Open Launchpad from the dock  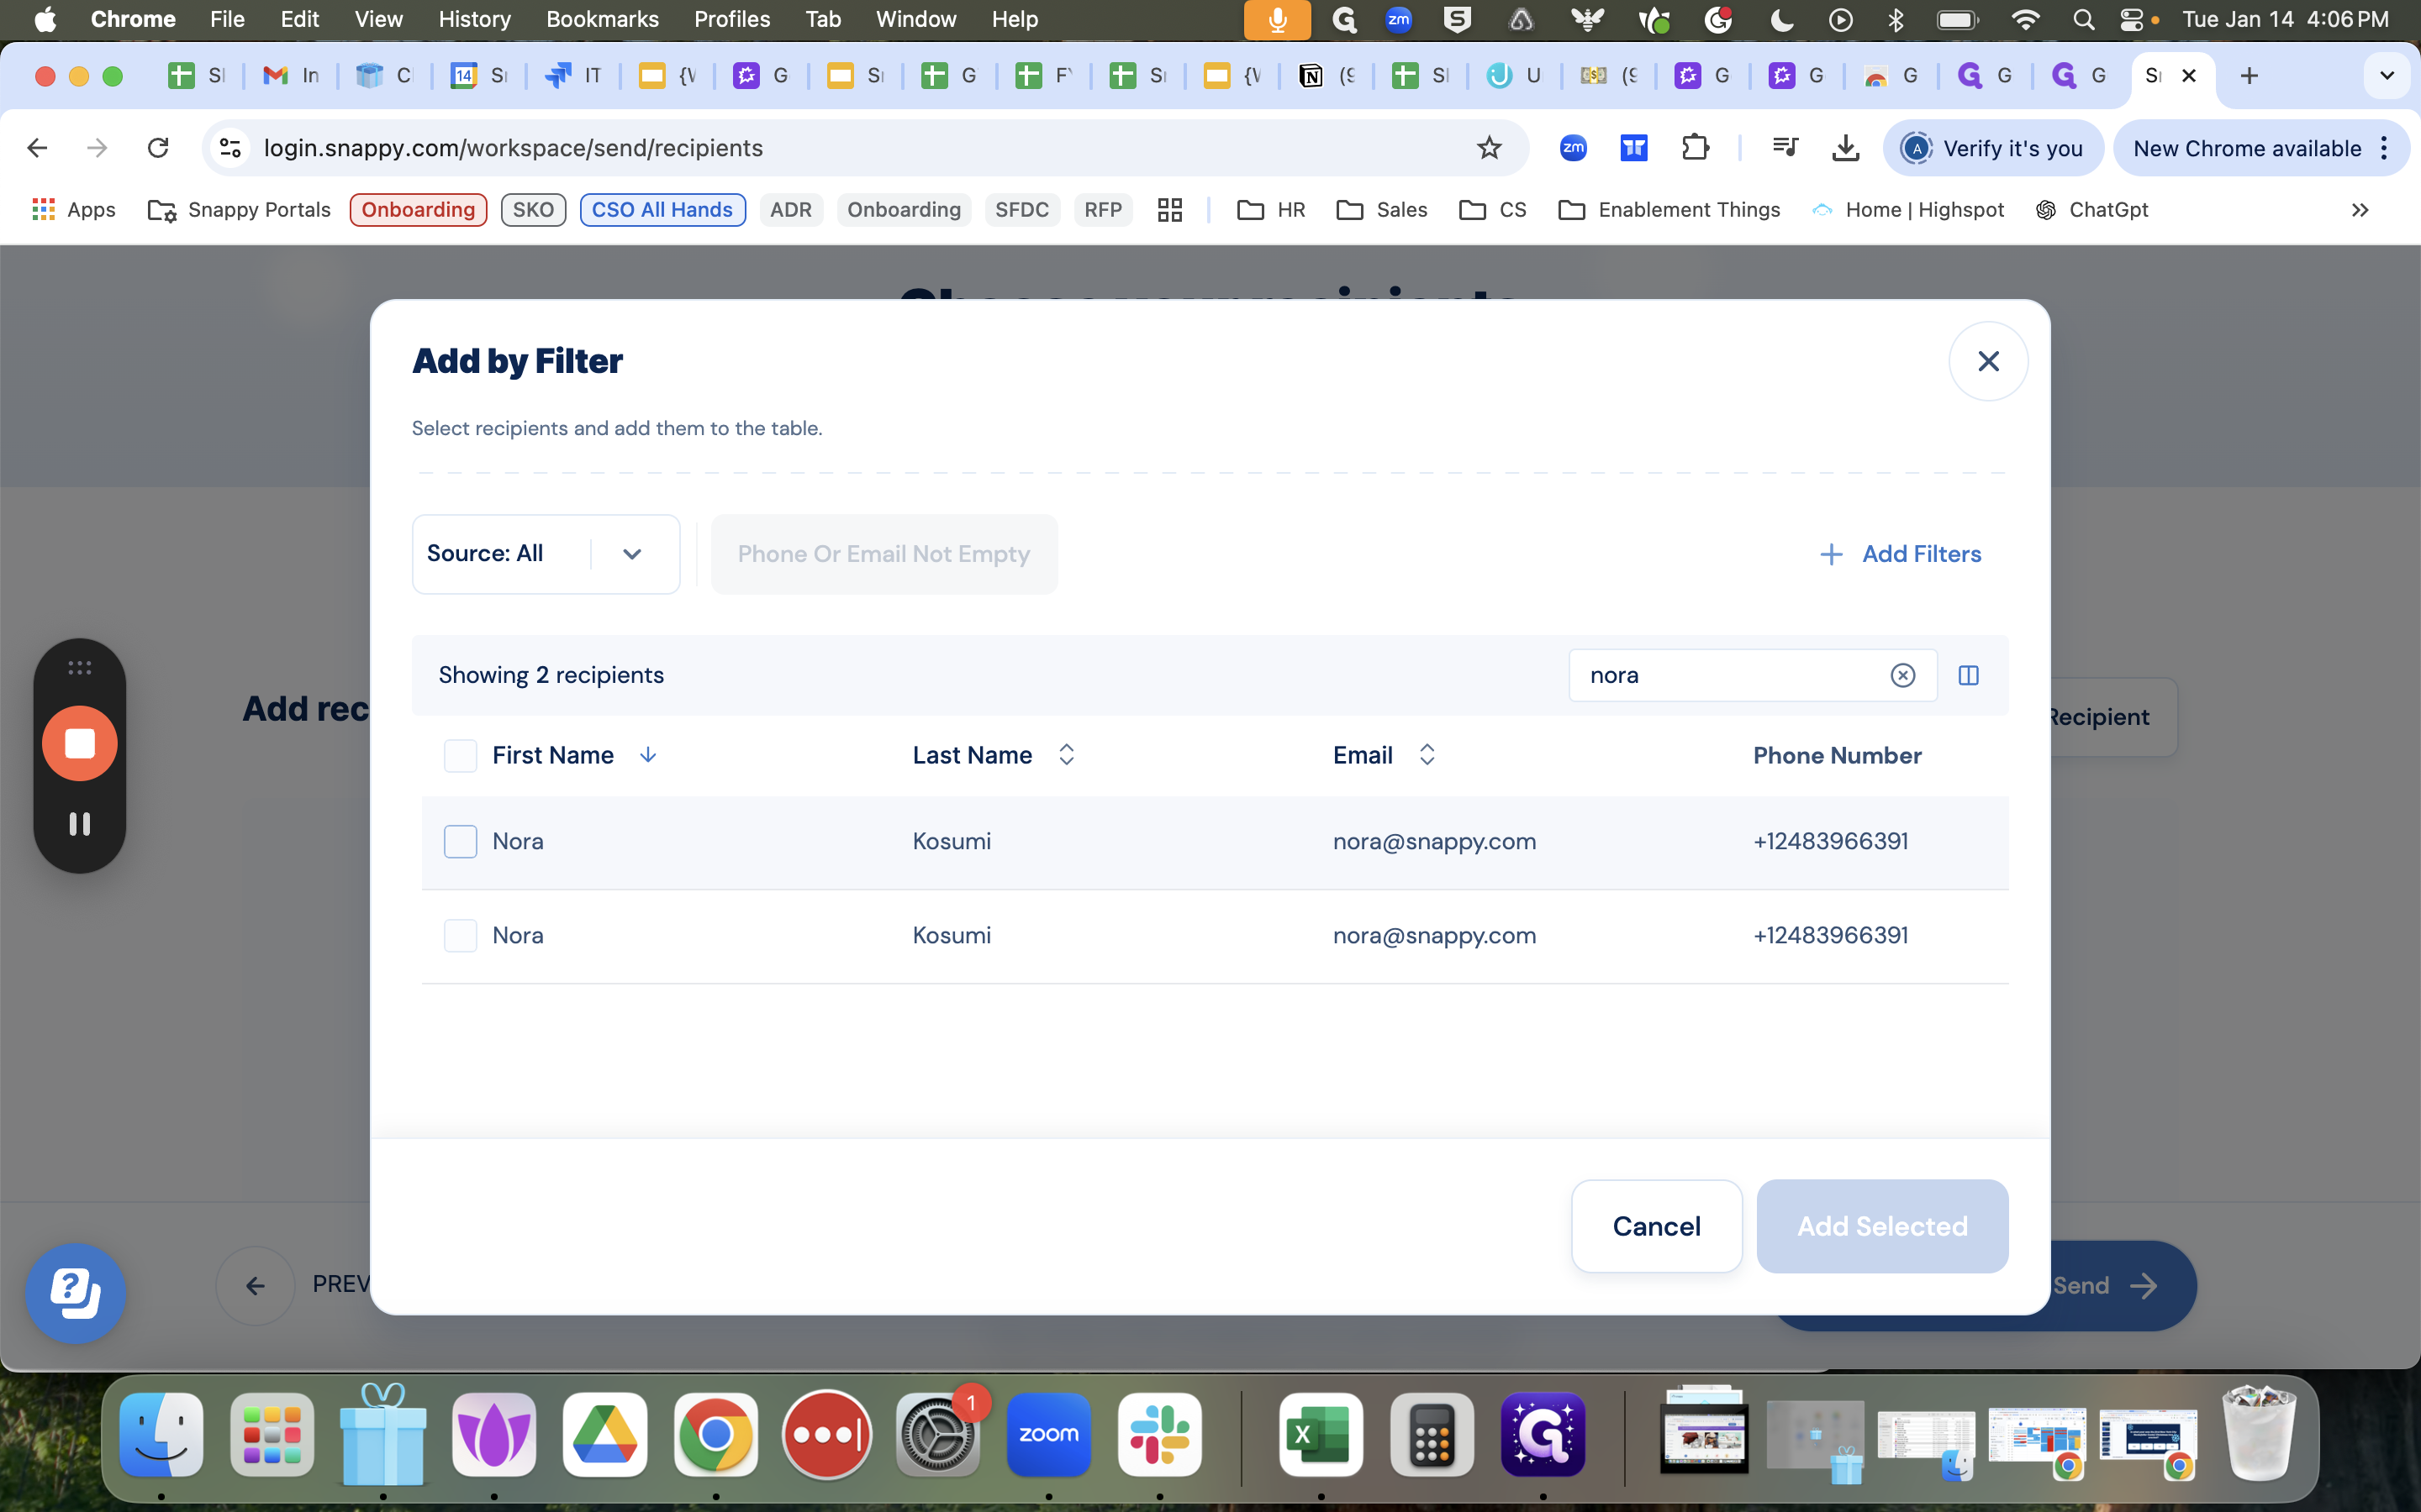[x=272, y=1434]
